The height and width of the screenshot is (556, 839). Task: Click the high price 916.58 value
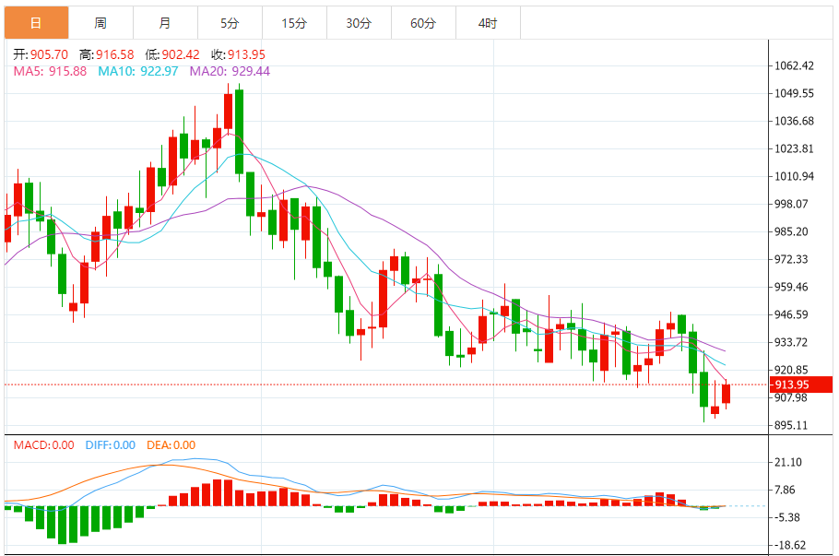click(115, 54)
